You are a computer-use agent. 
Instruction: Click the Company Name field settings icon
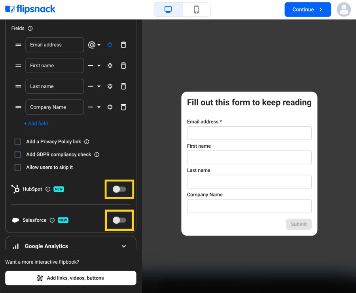[x=110, y=107]
